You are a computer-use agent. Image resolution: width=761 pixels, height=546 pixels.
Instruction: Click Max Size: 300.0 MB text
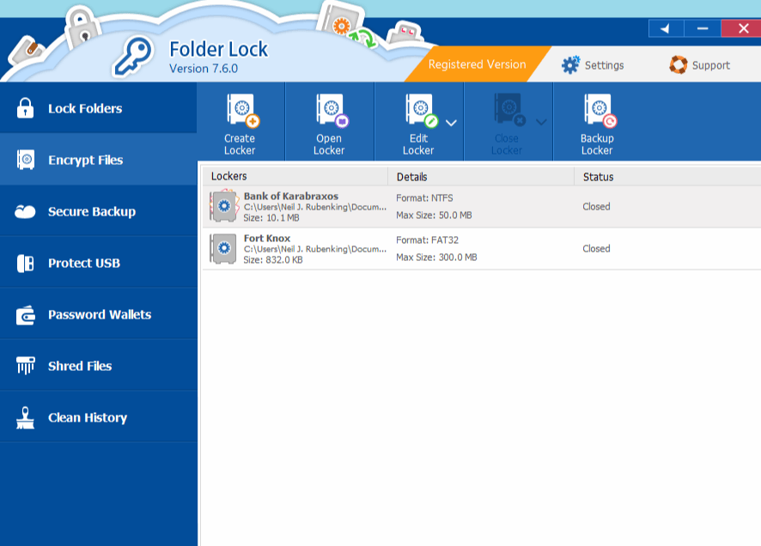pos(436,257)
